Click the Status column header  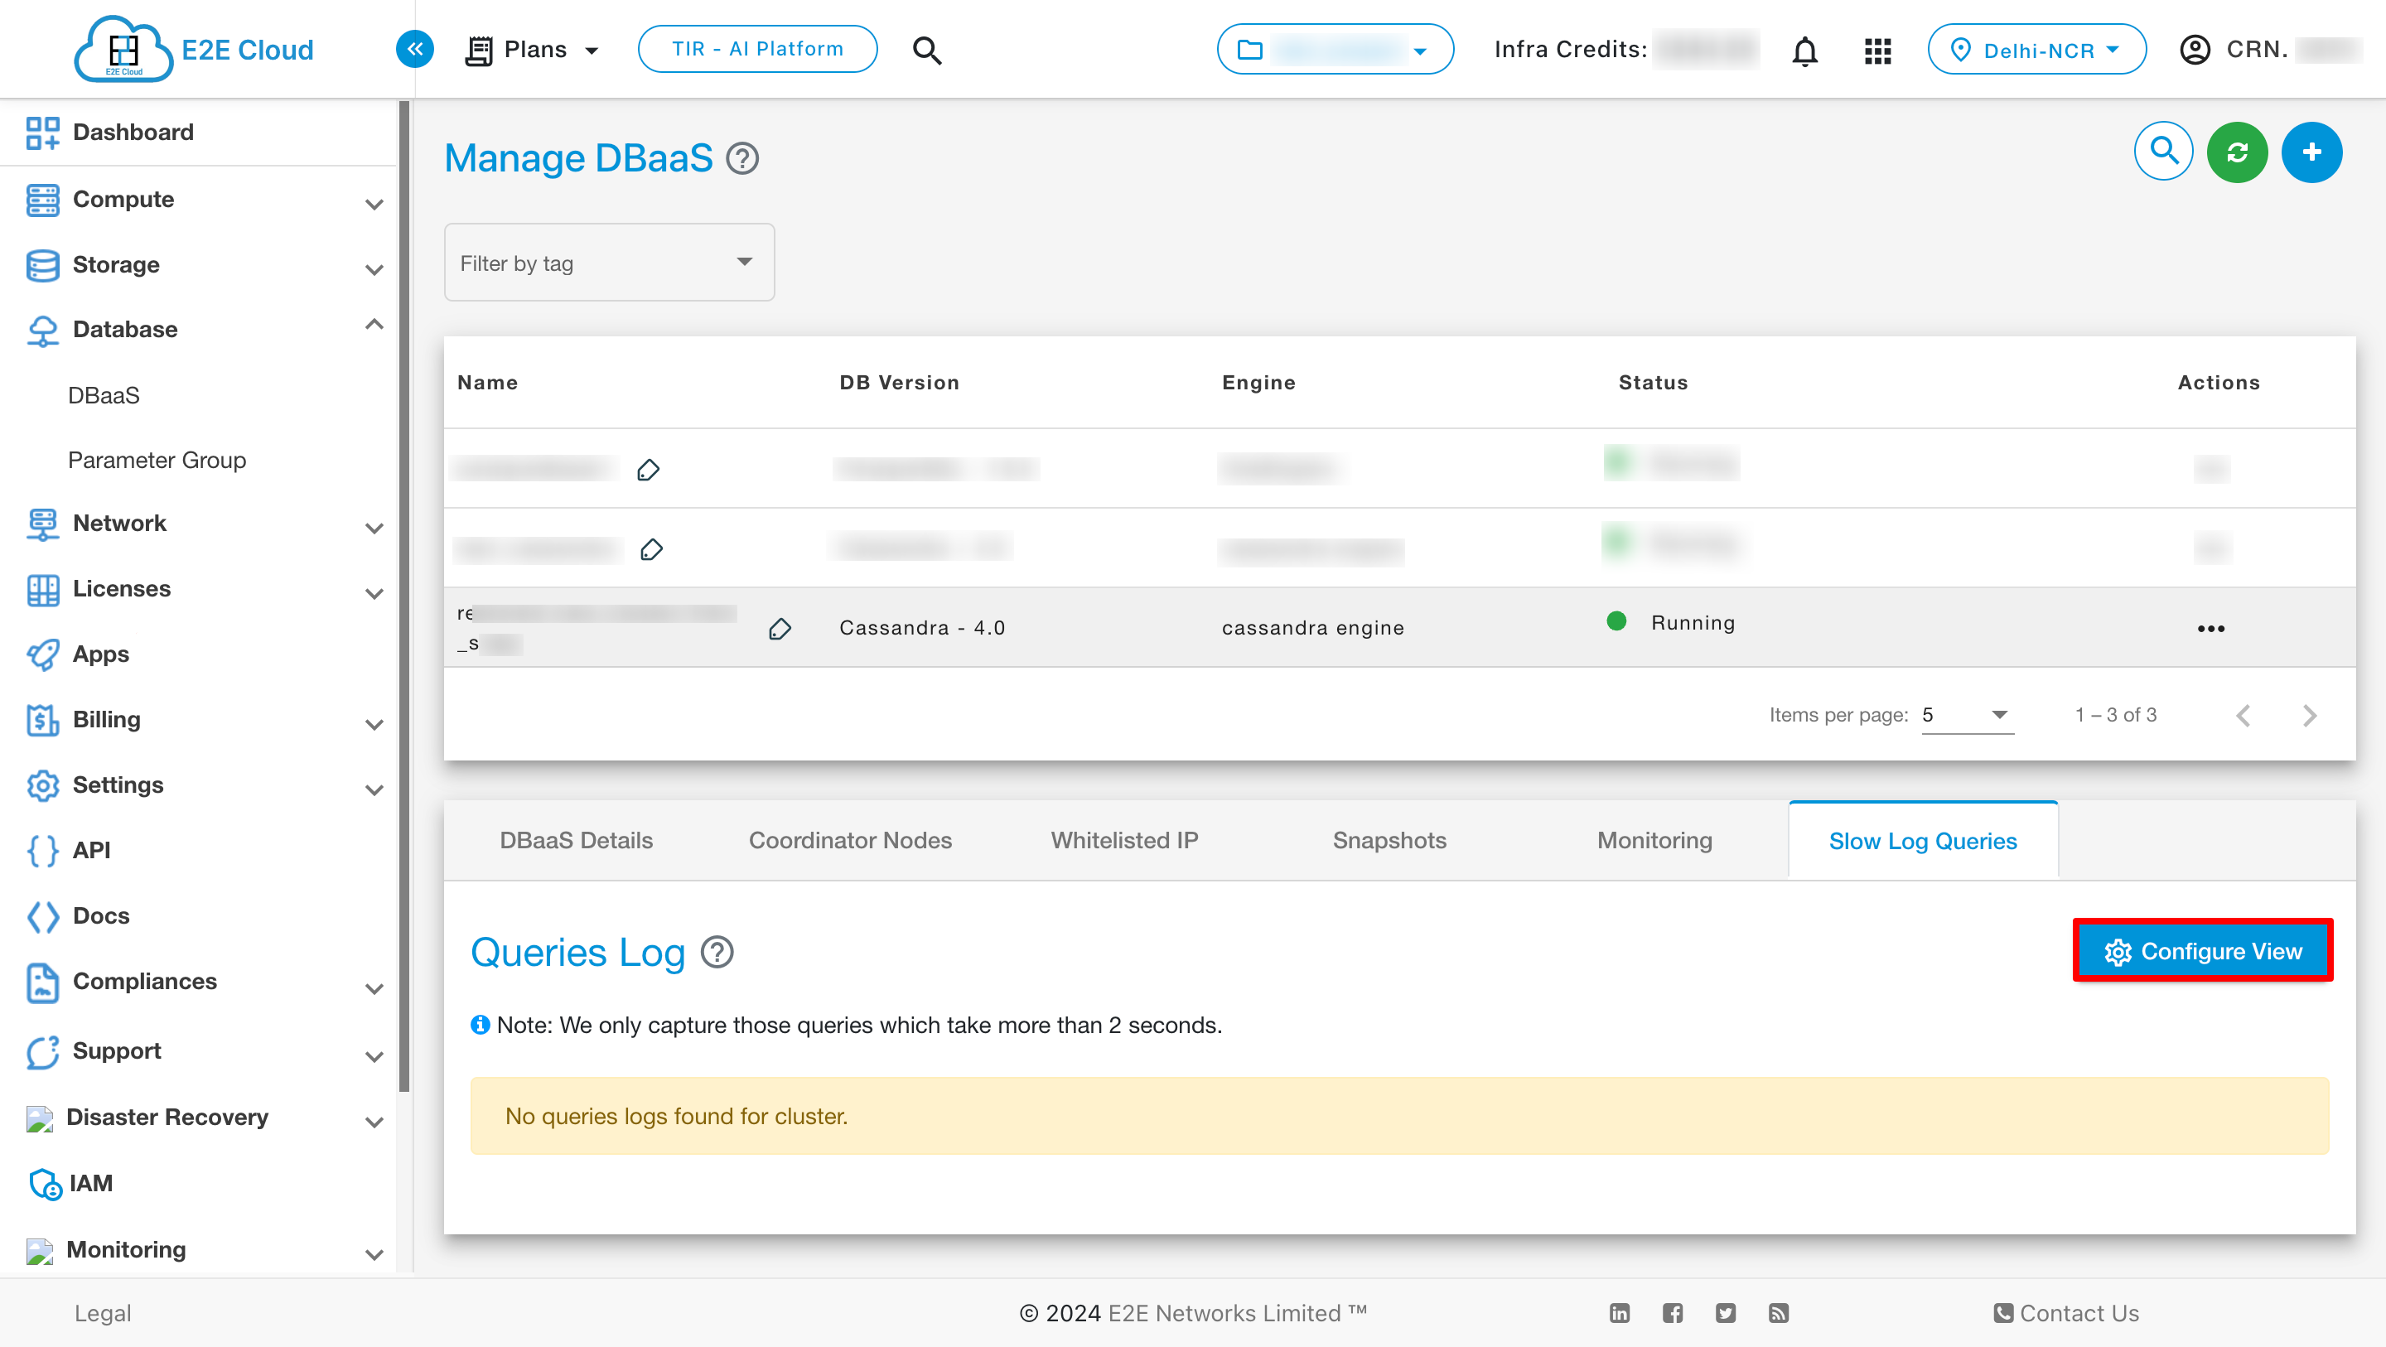(1653, 383)
